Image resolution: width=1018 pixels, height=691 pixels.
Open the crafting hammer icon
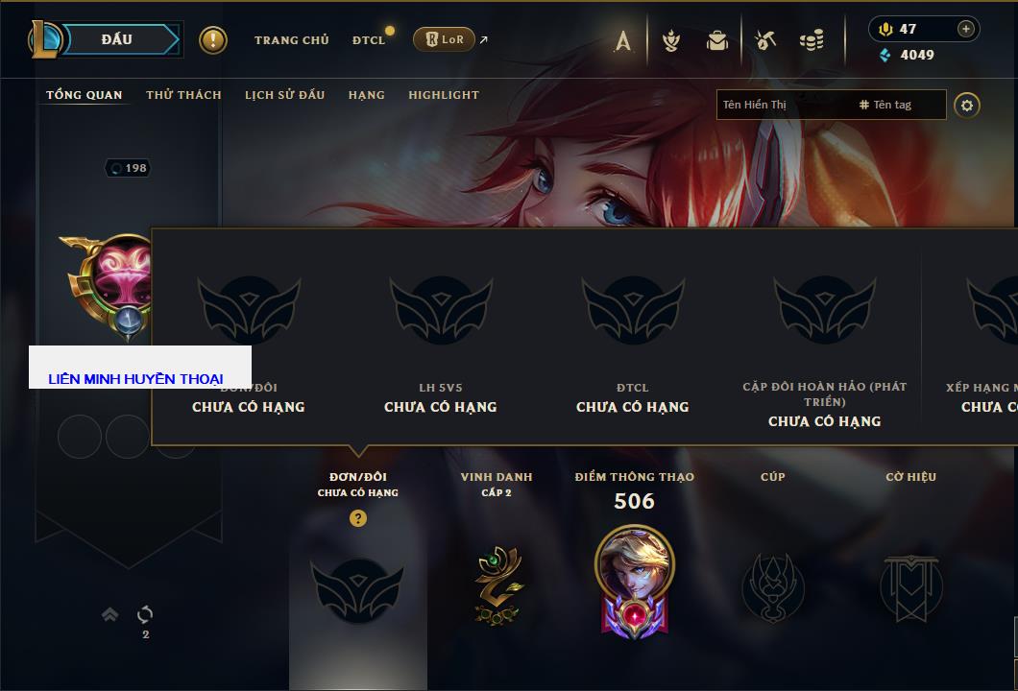coord(764,40)
